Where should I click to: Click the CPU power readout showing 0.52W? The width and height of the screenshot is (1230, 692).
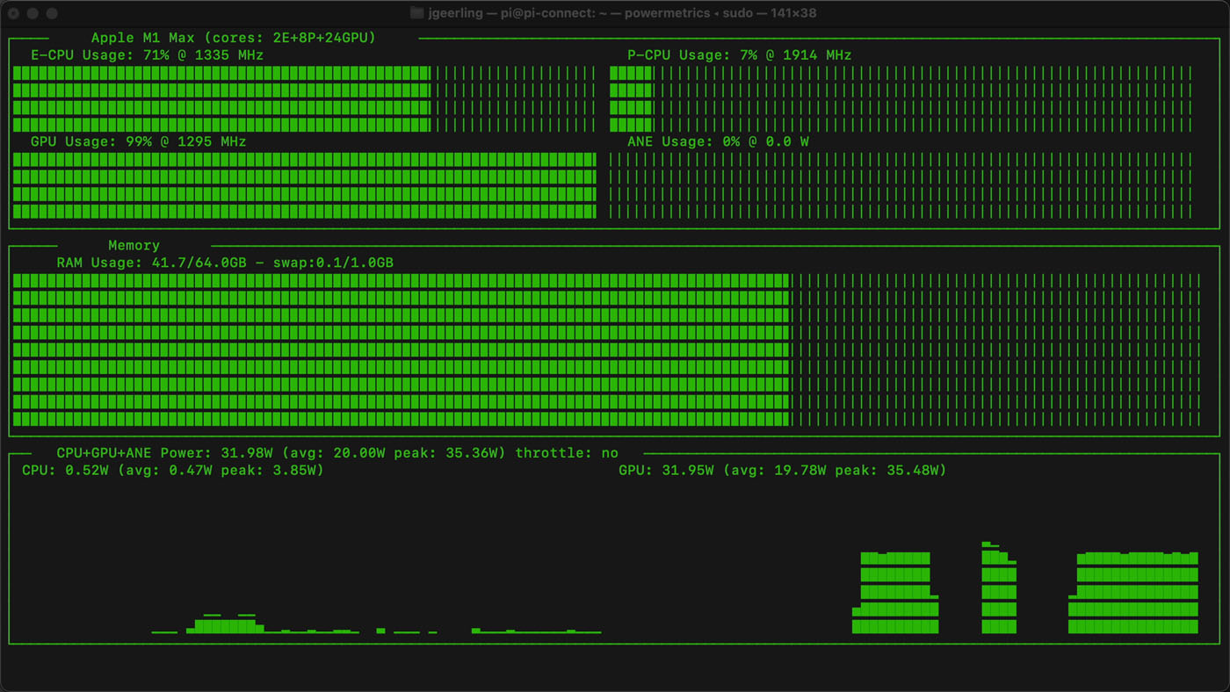click(x=88, y=470)
